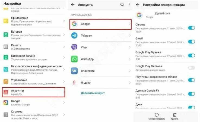Screen dimensions: 200x122
Task: Toggle Данные Google Fit synchronization
Action: [x=192, y=94]
